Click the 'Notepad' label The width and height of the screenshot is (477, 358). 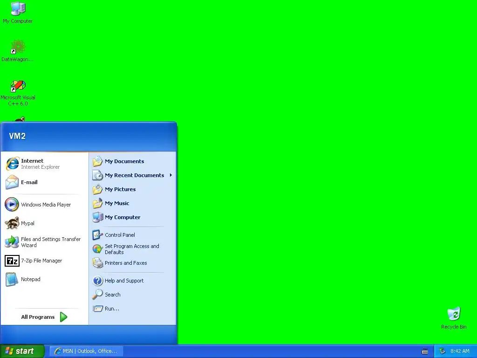click(30, 279)
